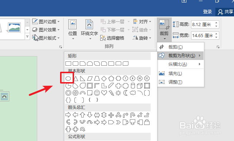
Task: Select the U-turn arrow shape
Action: coord(132,115)
